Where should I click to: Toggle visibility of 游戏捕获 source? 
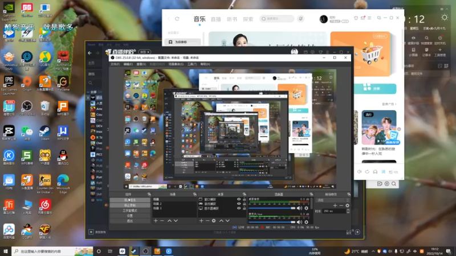point(239,204)
